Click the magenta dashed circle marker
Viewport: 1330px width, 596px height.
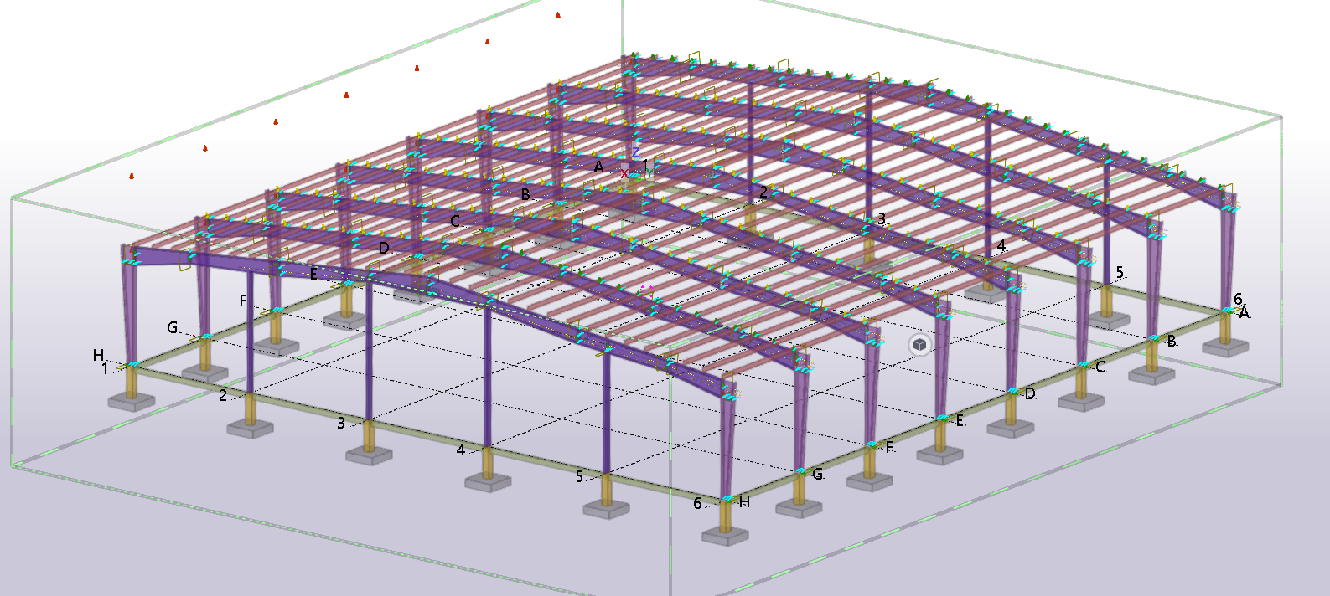pos(646,291)
